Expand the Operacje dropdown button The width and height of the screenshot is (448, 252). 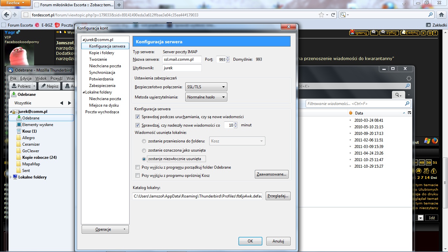tap(105, 229)
